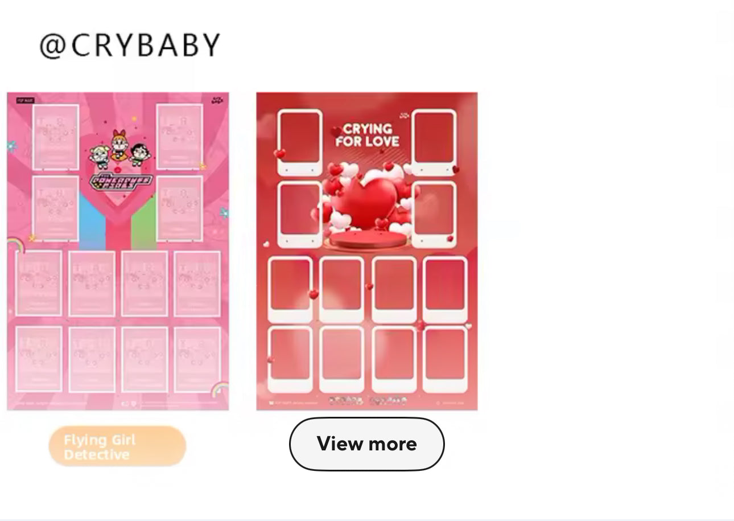Click the bottom-right card slot on red poster
The height and width of the screenshot is (521, 734).
pyautogui.click(x=445, y=359)
